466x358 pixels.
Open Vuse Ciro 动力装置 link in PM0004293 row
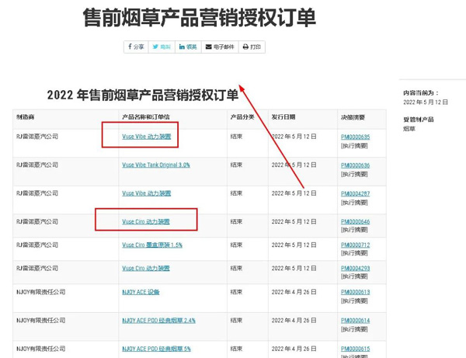coord(146,268)
